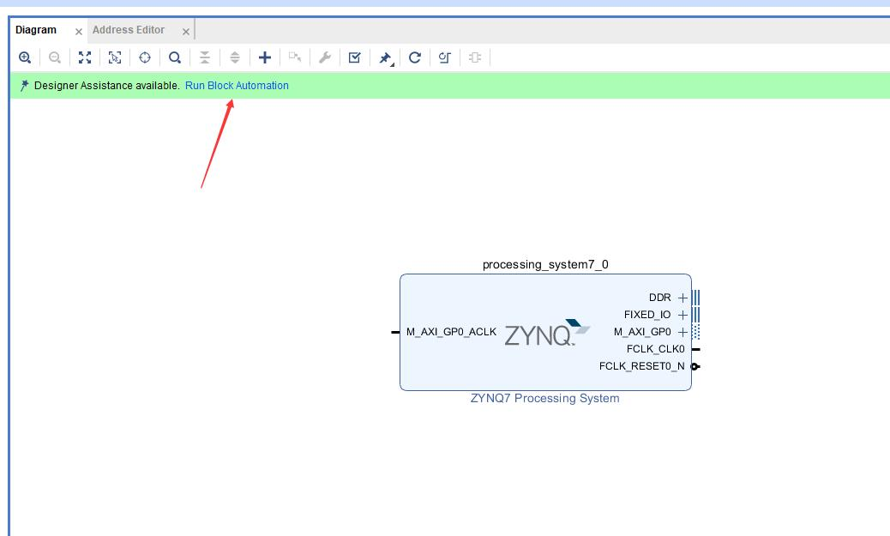Switch to the Diagram tab
Image resolution: width=890 pixels, height=536 pixels.
[x=36, y=30]
